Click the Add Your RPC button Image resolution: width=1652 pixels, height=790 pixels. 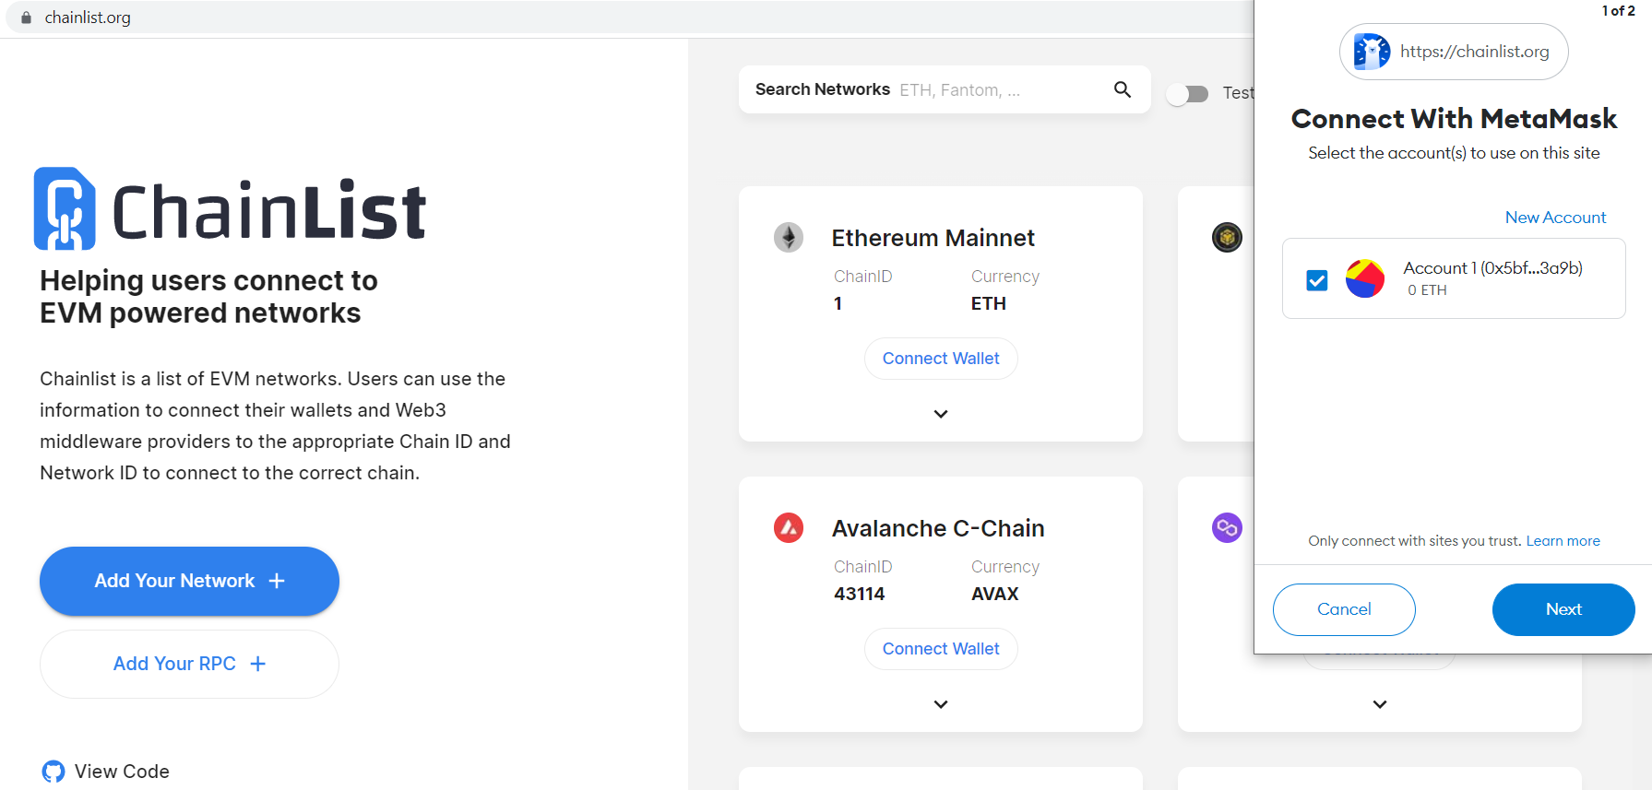click(189, 664)
